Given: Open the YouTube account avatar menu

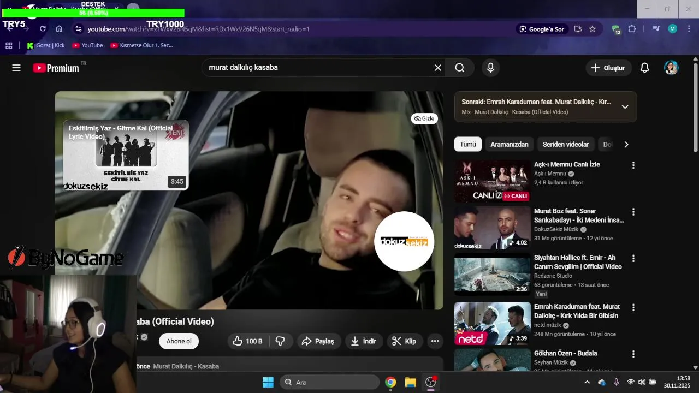Looking at the screenshot, I should pos(671,68).
